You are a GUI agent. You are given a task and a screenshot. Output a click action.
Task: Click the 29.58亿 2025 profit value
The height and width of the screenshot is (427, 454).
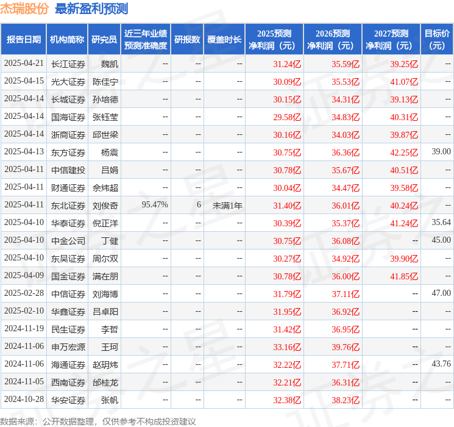pyautogui.click(x=287, y=117)
